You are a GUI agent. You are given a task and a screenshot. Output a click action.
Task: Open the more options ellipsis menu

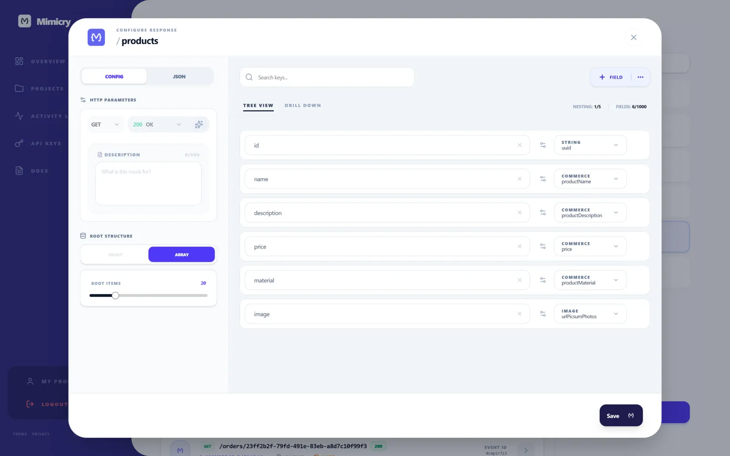pos(641,77)
